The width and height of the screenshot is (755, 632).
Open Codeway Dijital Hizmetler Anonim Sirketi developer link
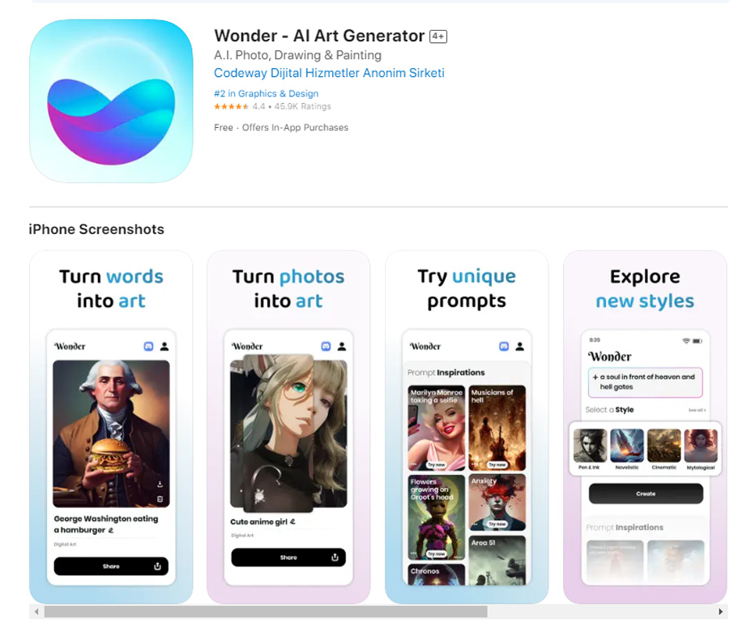click(329, 73)
